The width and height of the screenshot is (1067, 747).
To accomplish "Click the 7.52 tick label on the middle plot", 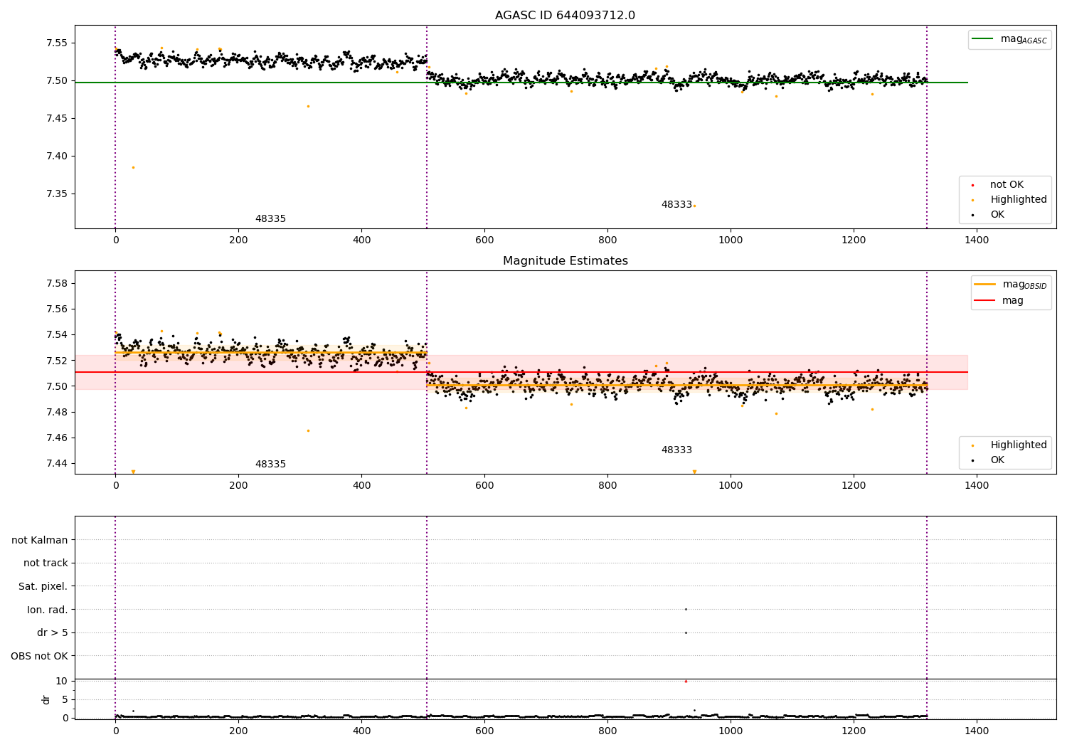I will (x=55, y=361).
